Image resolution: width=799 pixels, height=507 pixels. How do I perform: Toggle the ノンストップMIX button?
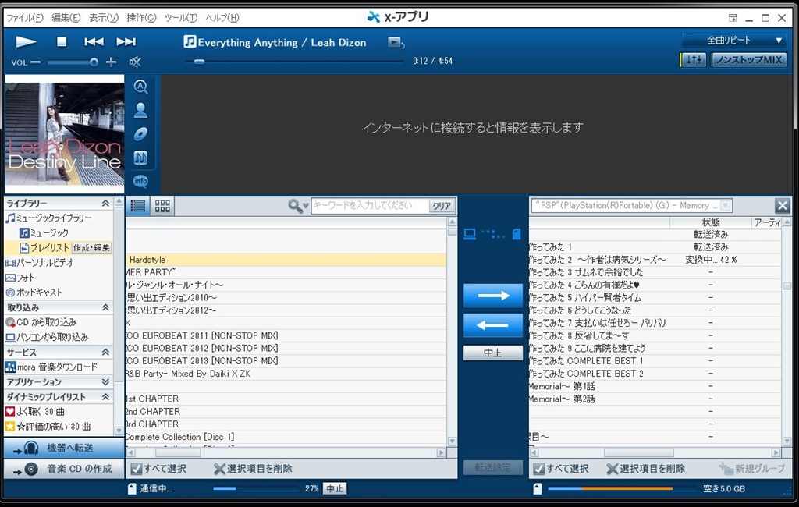click(748, 60)
